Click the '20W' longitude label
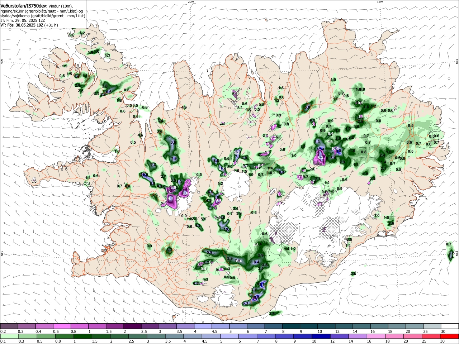The width and height of the screenshot is (459, 344). (x=191, y=2)
